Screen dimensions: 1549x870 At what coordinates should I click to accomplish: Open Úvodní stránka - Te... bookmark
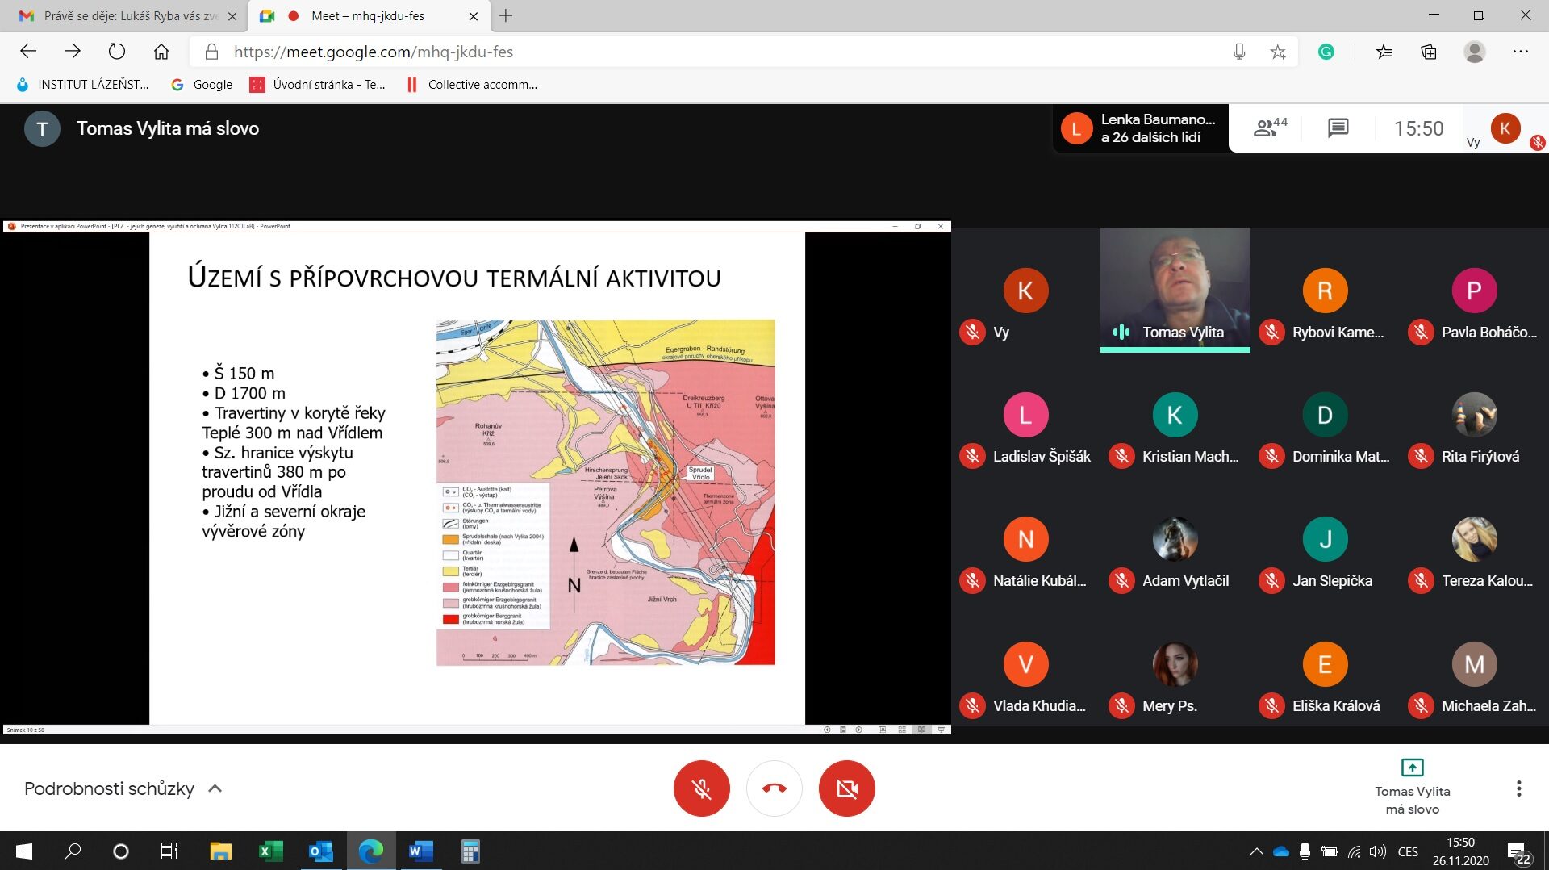pyautogui.click(x=318, y=85)
